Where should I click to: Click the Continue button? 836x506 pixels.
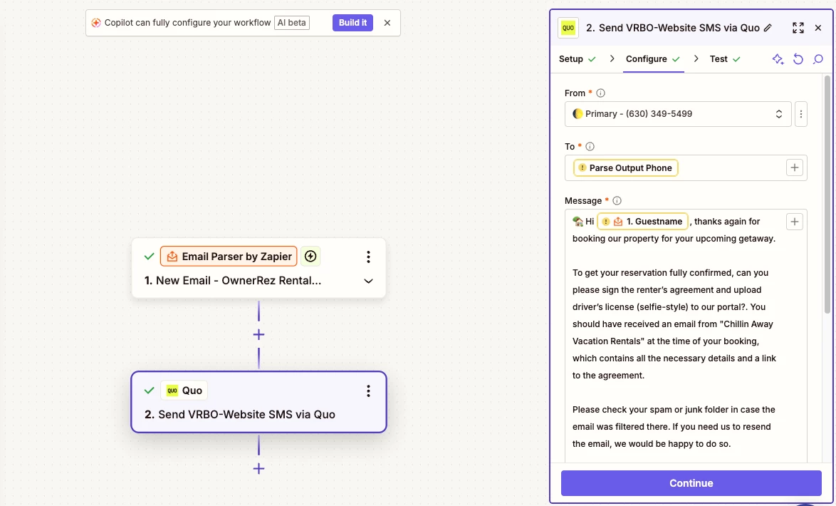(691, 483)
